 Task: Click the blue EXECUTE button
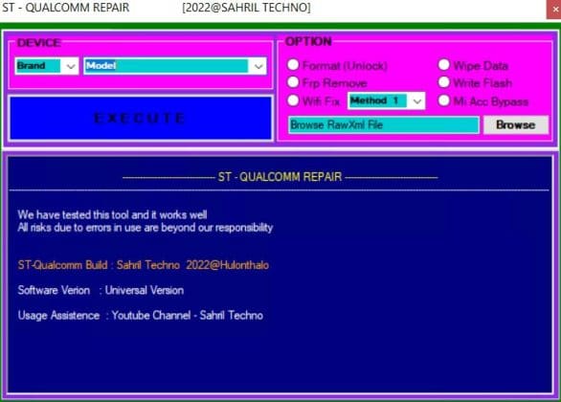(141, 118)
